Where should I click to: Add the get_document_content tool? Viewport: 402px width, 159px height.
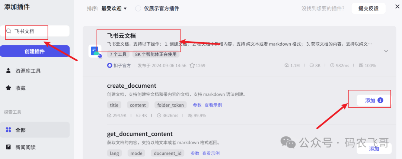click(374, 149)
